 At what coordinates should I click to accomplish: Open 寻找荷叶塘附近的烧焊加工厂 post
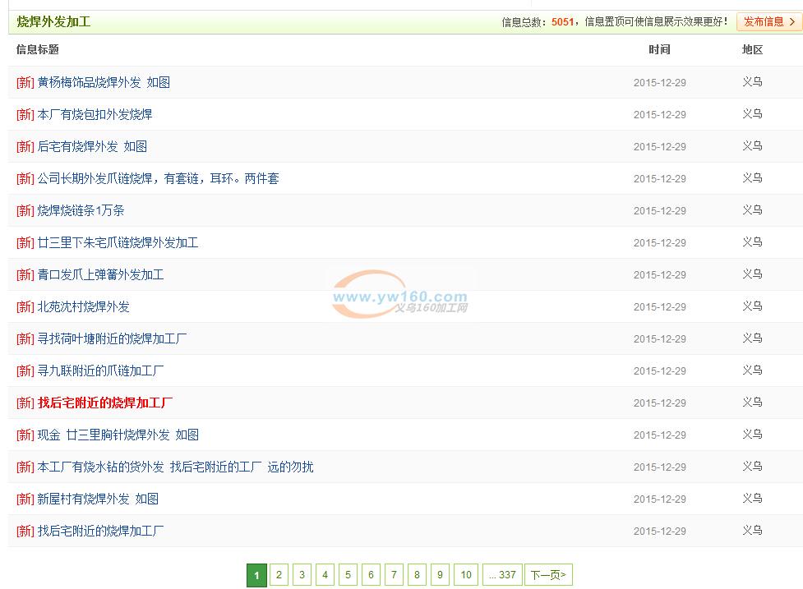(112, 338)
